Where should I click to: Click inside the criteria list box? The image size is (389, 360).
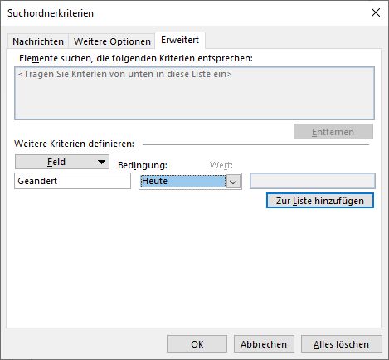click(194, 93)
